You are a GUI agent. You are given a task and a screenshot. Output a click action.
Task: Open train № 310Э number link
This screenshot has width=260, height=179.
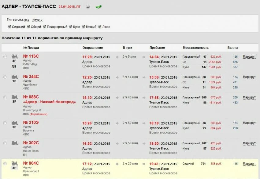31,123
